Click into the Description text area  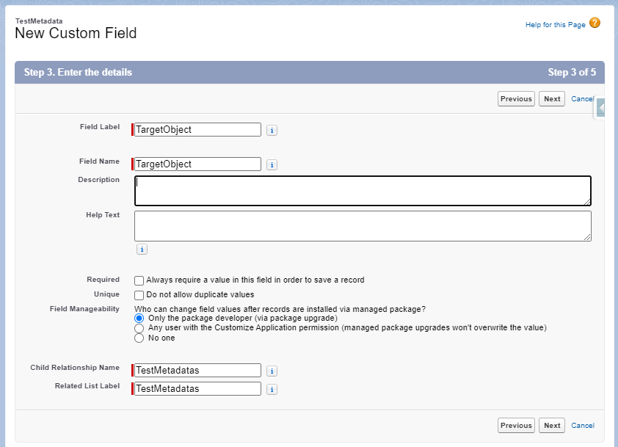coord(363,191)
